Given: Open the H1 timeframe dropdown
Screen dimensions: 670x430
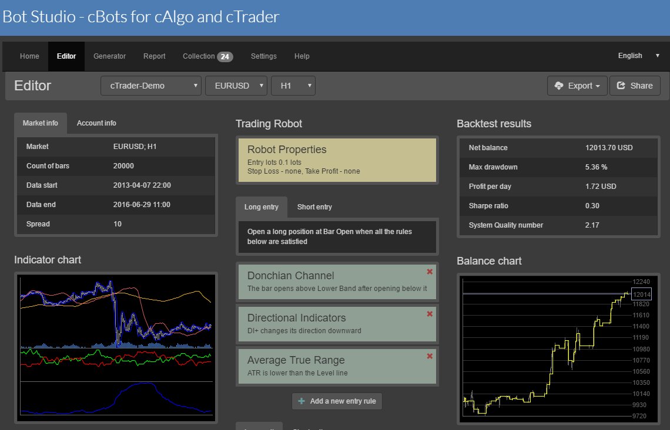Looking at the screenshot, I should tap(293, 86).
